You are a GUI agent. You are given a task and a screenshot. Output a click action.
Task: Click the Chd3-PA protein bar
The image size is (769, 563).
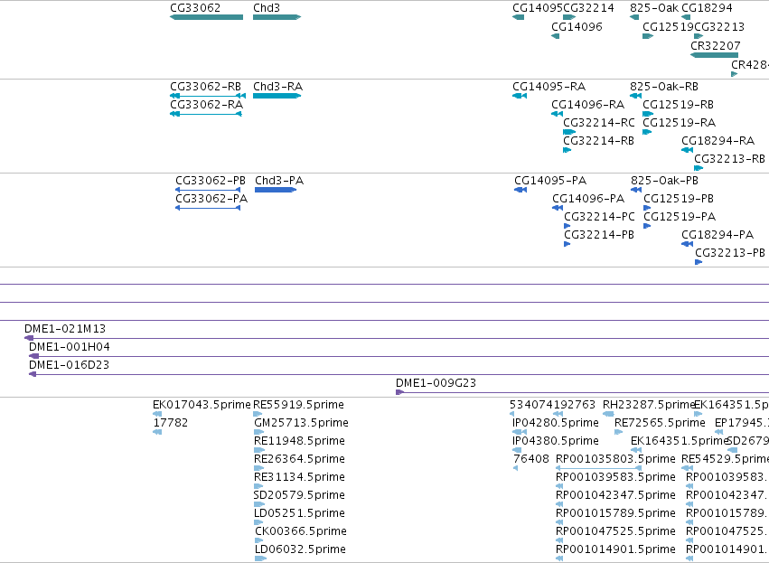tap(276, 190)
